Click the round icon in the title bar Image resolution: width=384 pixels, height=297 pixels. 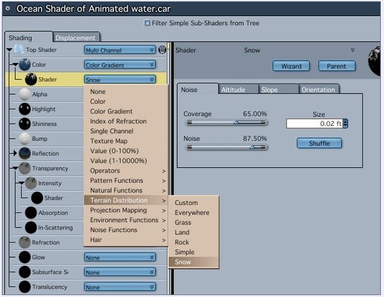8,9
